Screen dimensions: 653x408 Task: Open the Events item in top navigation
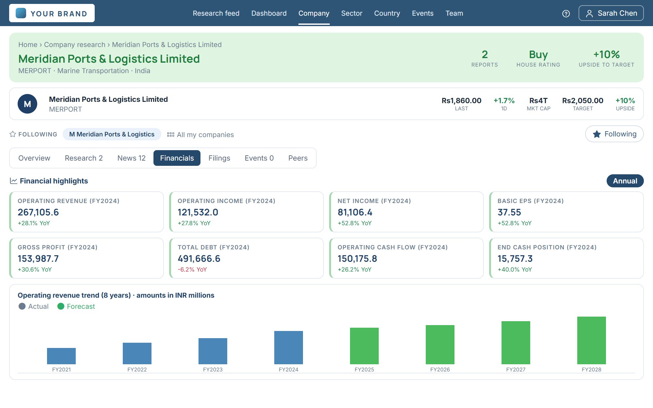click(x=422, y=13)
